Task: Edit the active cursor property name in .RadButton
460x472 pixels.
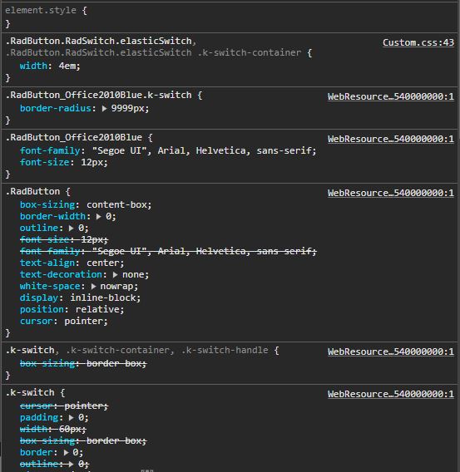Action: (36, 322)
